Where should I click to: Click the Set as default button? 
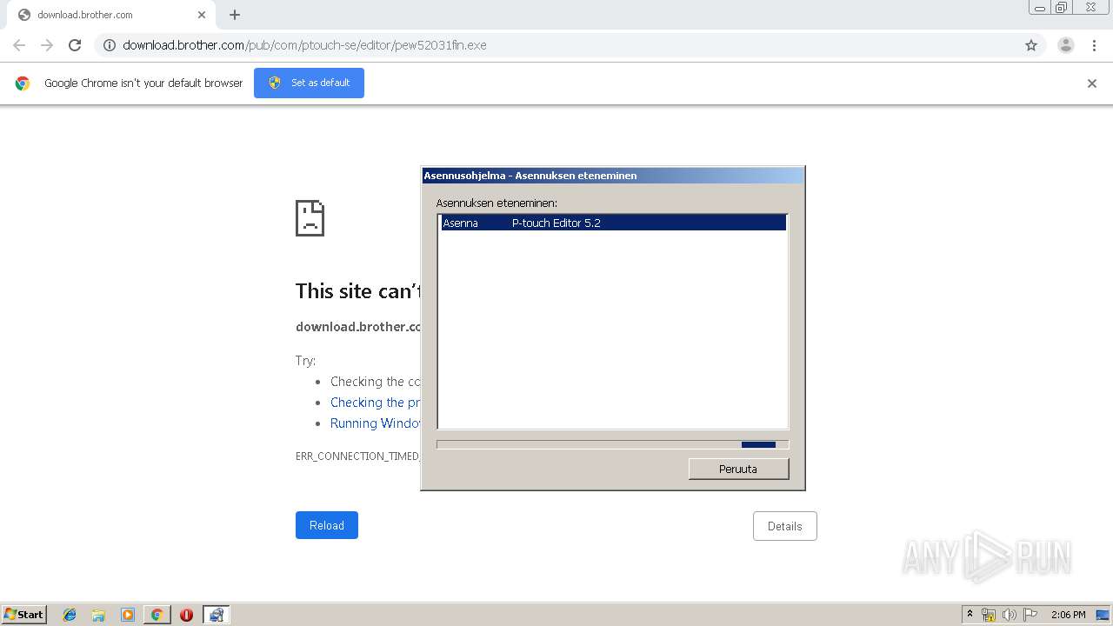[x=309, y=83]
